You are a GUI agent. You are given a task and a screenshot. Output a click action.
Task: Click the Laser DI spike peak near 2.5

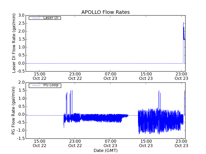pos(183,23)
